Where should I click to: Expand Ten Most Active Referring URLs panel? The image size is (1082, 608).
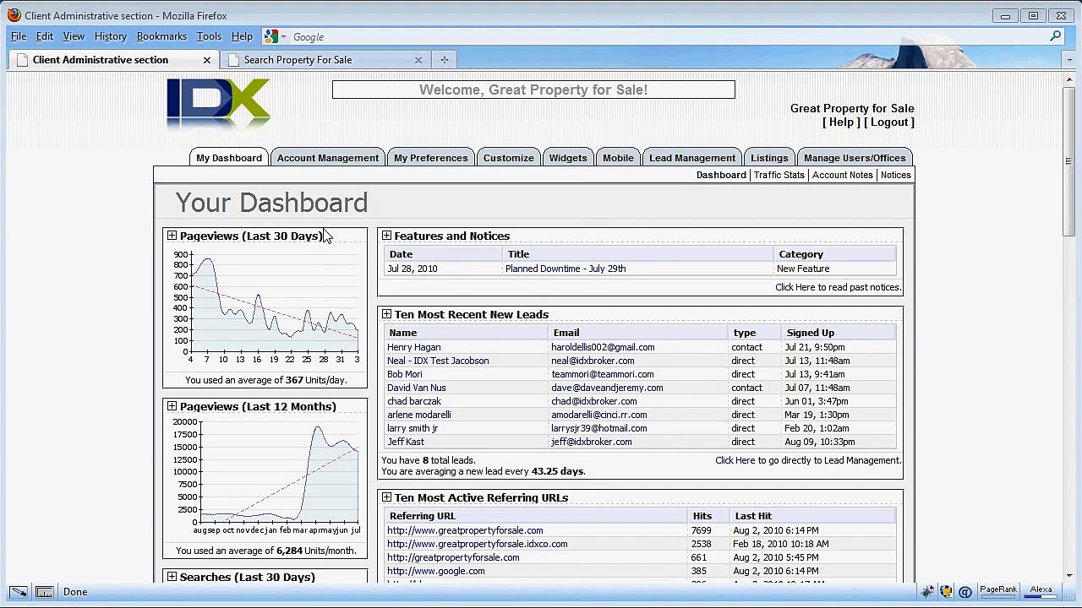tap(386, 497)
